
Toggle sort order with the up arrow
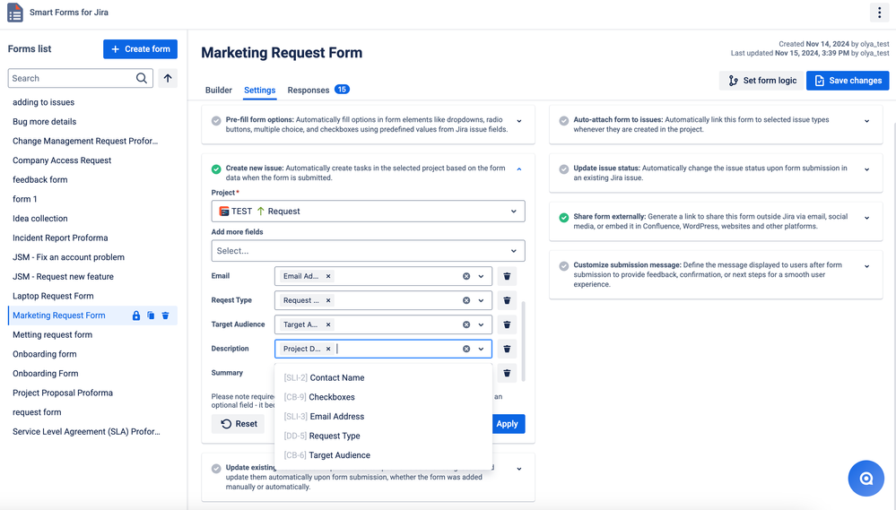[168, 78]
